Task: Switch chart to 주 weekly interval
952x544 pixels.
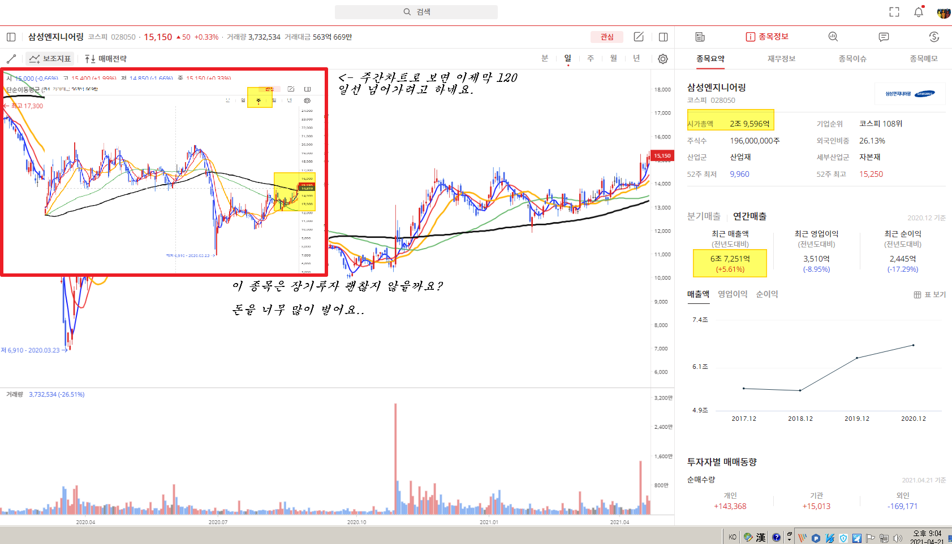Action: click(591, 58)
